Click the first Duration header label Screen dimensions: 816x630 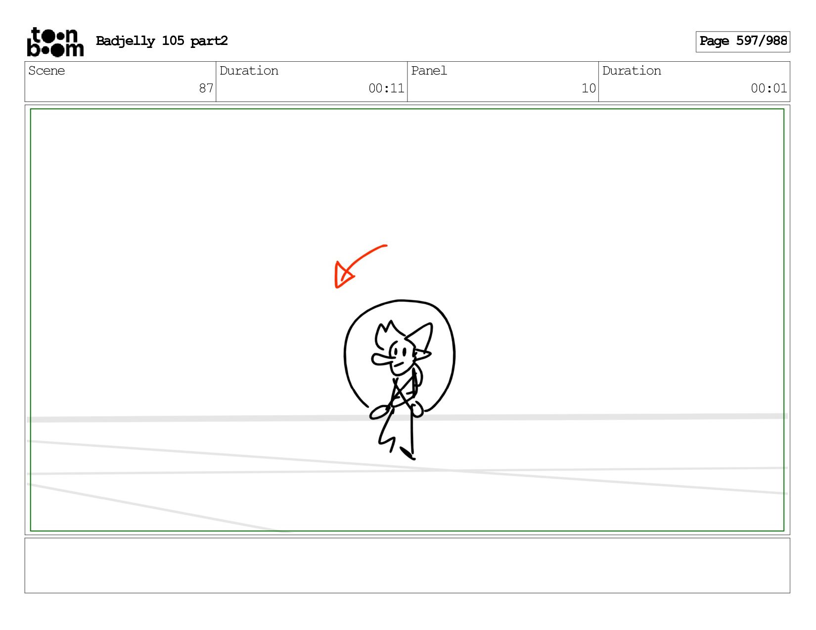click(x=249, y=71)
